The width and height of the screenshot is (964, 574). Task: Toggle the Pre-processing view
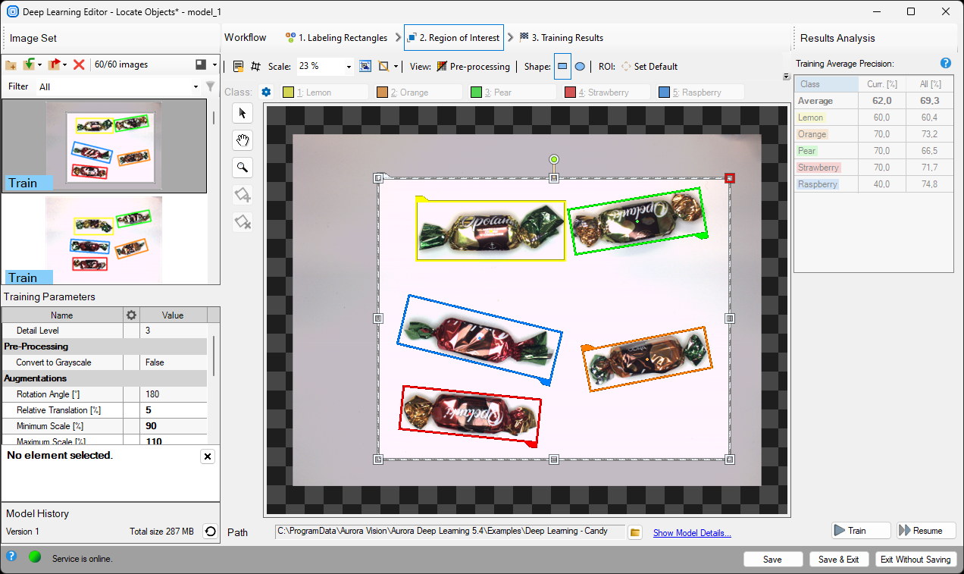pyautogui.click(x=474, y=67)
